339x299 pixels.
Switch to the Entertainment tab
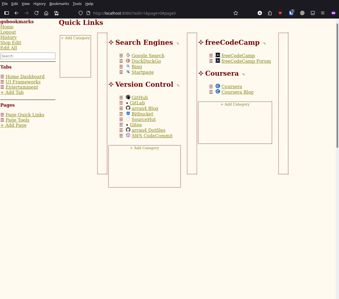tap(22, 87)
